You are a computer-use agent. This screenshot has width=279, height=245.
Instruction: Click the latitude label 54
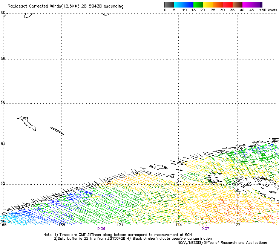[x=3, y=144]
